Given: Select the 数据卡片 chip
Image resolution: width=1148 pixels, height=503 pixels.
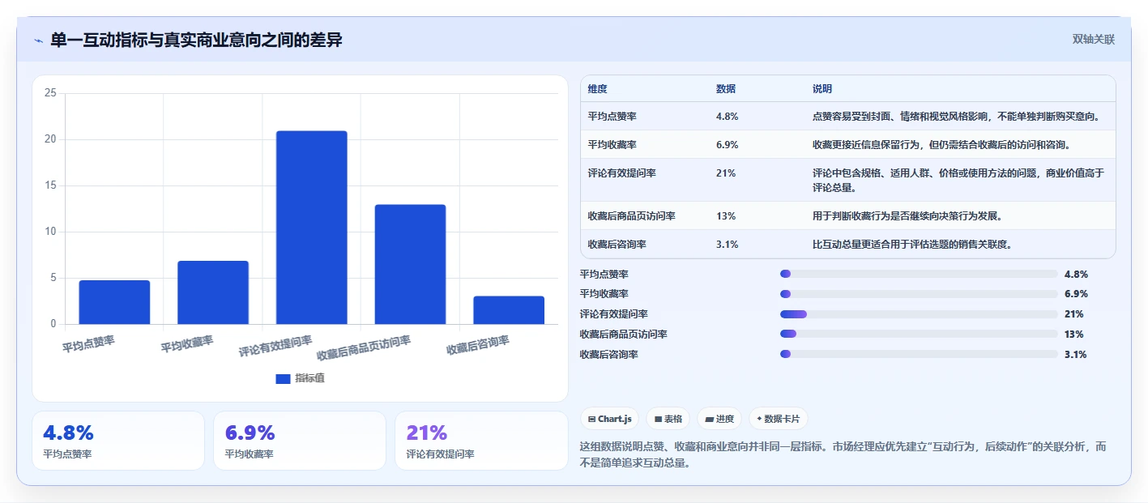Looking at the screenshot, I should (778, 419).
